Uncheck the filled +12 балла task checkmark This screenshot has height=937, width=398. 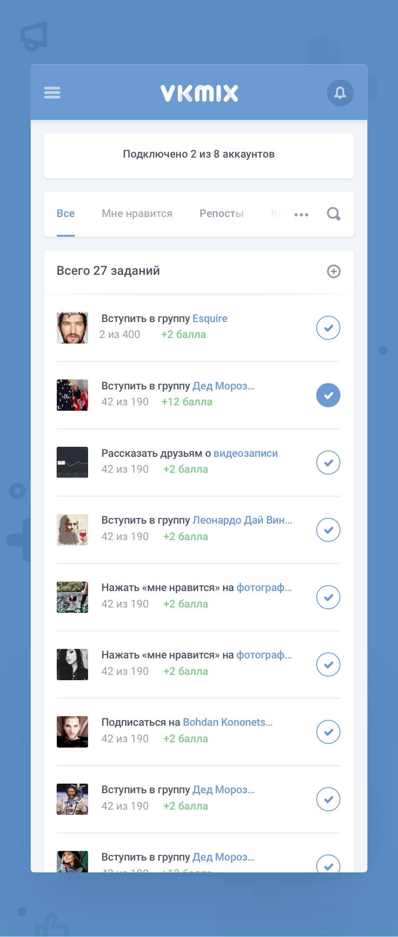click(328, 395)
